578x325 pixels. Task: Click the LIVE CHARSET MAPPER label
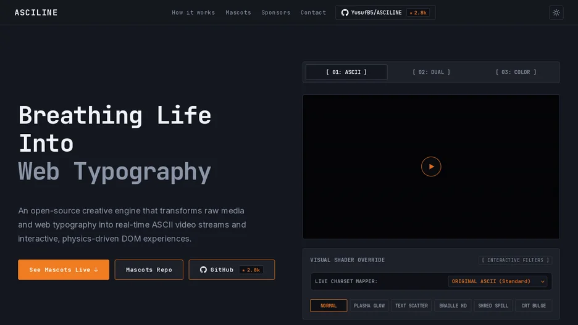point(346,281)
